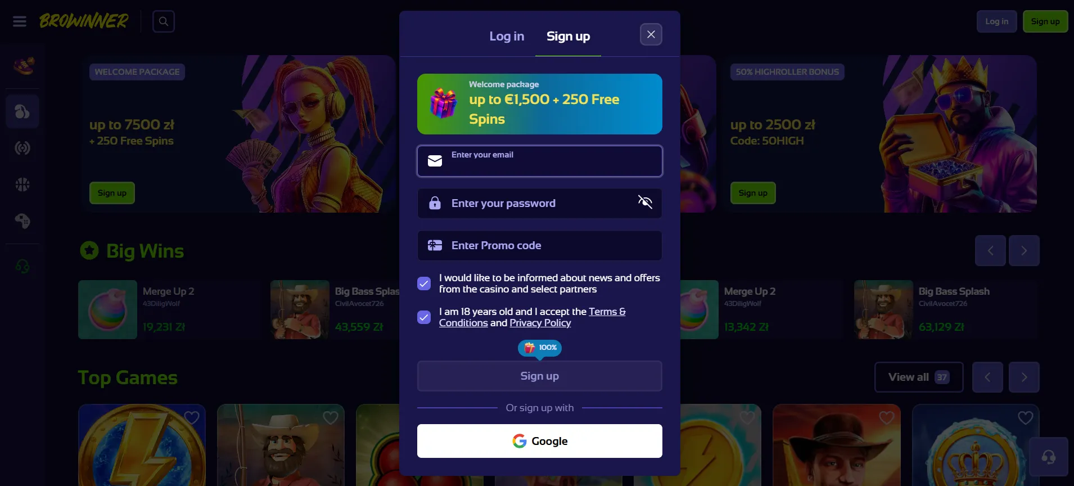Uncheck the news and offers checkbox
Screen dimensions: 1074x486
click(424, 283)
